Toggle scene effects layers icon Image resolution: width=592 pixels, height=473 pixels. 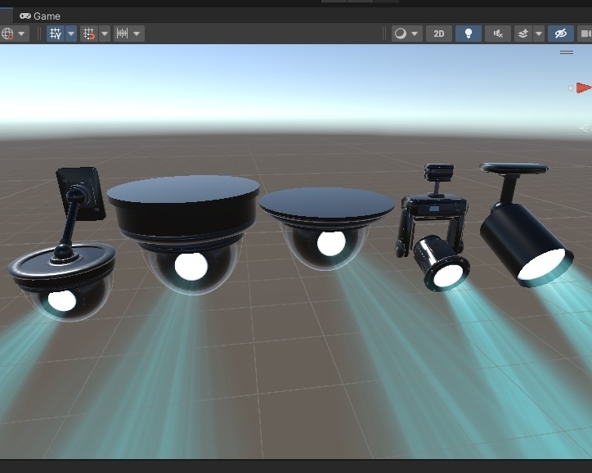coord(523,34)
